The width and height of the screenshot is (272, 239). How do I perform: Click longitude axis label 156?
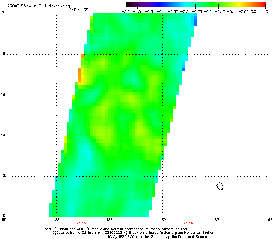[x=110, y=220]
